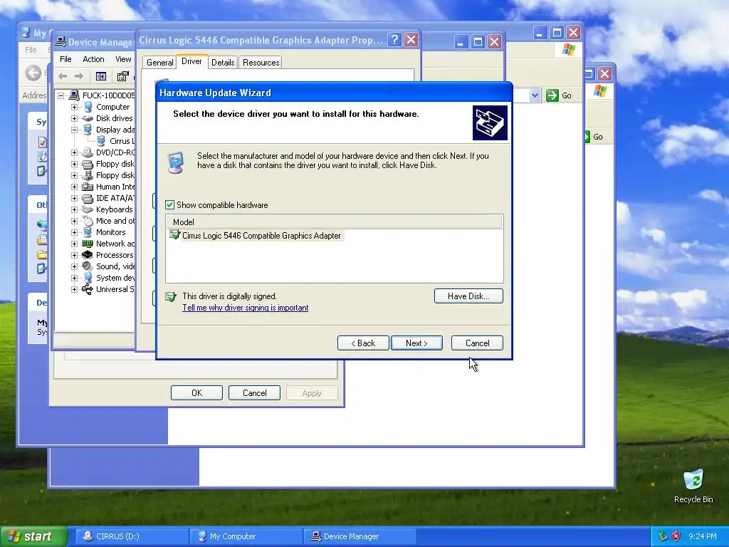This screenshot has width=729, height=547.
Task: Uncheck Show compatible hardware checkbox
Action: click(x=169, y=205)
